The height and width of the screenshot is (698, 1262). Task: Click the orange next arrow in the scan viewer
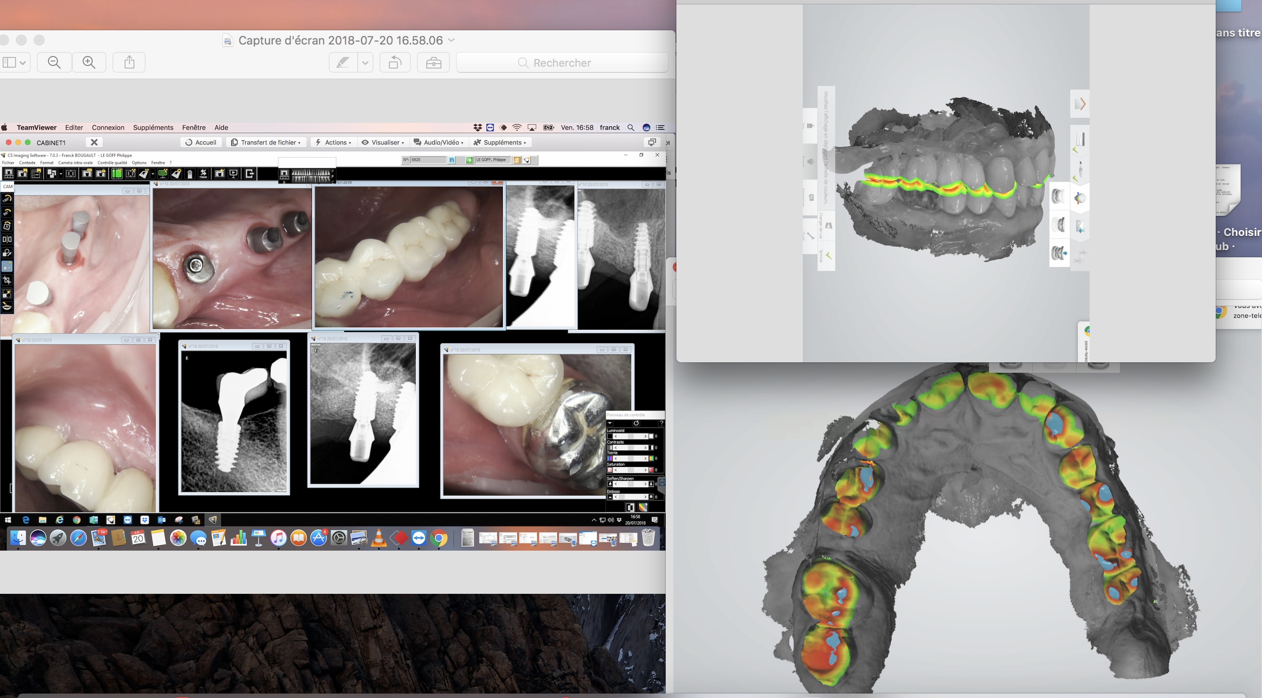pyautogui.click(x=1081, y=104)
